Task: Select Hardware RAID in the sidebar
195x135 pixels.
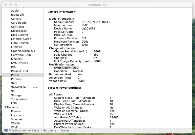Action: [21, 55]
